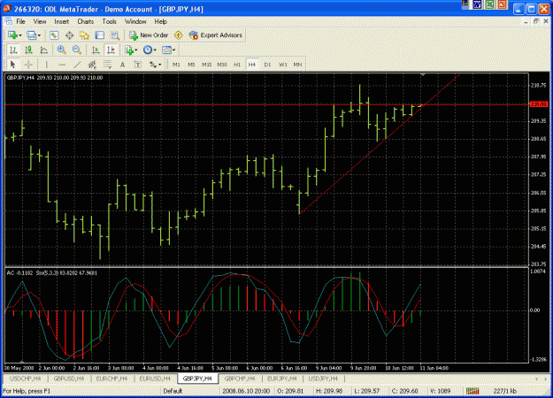Open the Word icon in the top bar
Screen dimensions: 553x398
coord(478,4)
